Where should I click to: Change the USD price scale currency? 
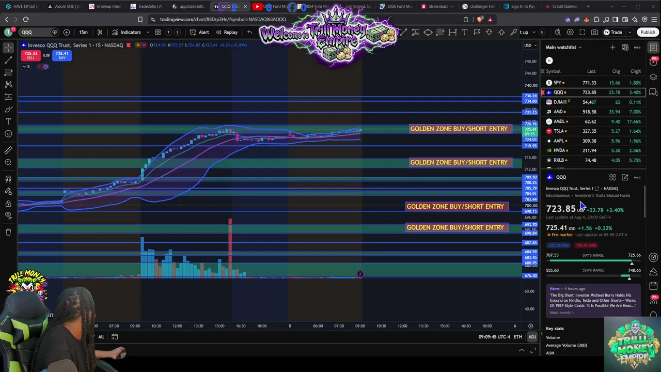[x=530, y=45]
